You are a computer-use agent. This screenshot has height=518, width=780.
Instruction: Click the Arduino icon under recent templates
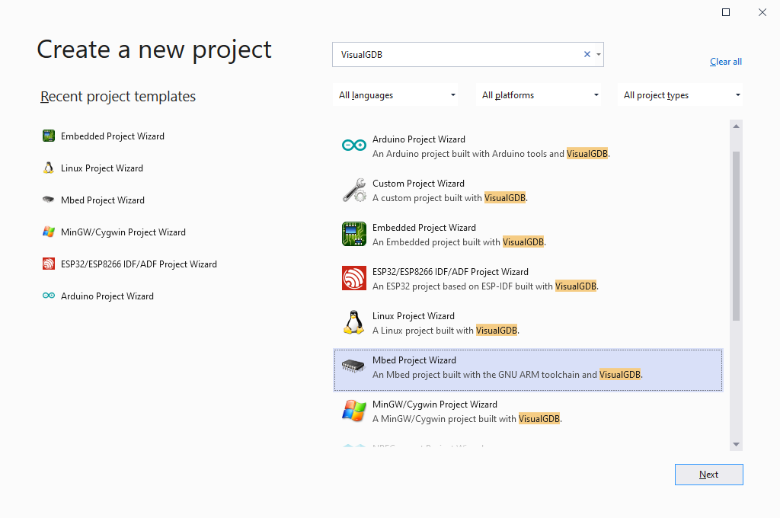point(49,296)
